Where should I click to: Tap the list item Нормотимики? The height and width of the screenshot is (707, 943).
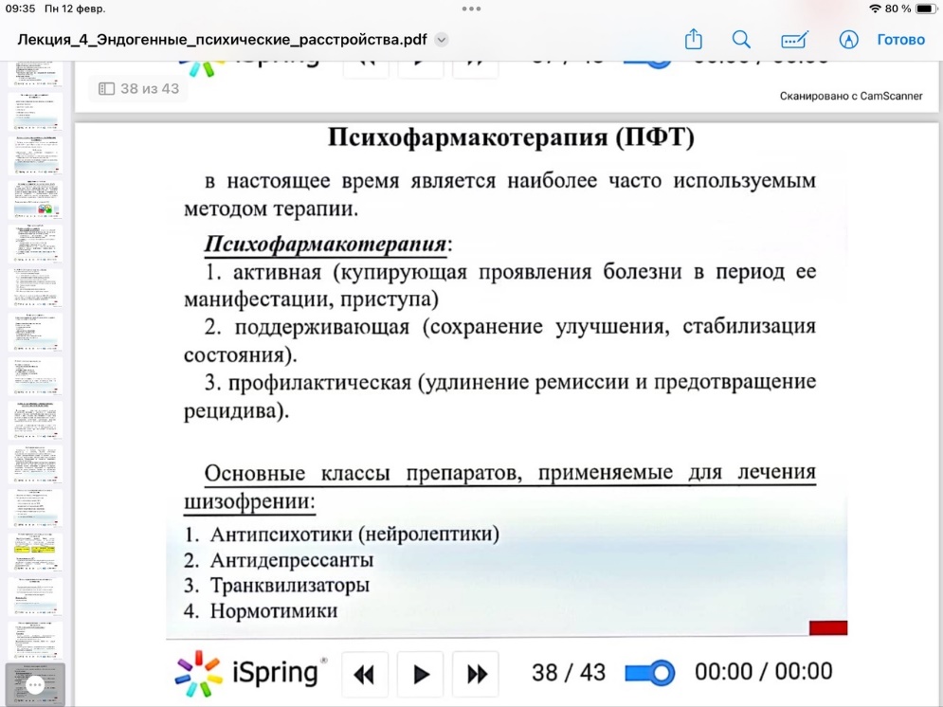click(274, 611)
